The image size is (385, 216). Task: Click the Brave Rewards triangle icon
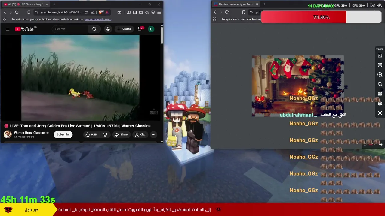[x=107, y=12]
